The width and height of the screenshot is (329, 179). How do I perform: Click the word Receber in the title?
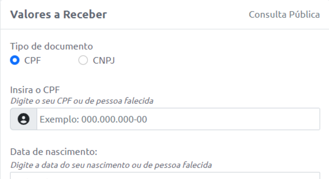coord(85,15)
